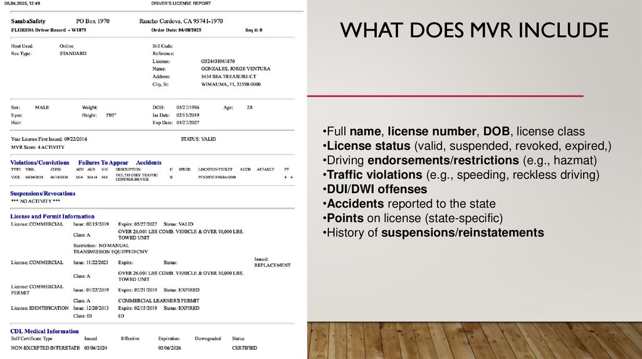The width and height of the screenshot is (642, 359).
Task: Click the Issued: REPLACEMENT note
Action: click(272, 262)
